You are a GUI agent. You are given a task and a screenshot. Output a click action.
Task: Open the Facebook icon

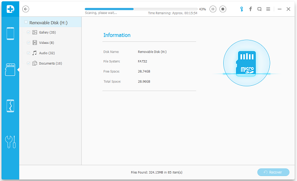click(x=250, y=9)
